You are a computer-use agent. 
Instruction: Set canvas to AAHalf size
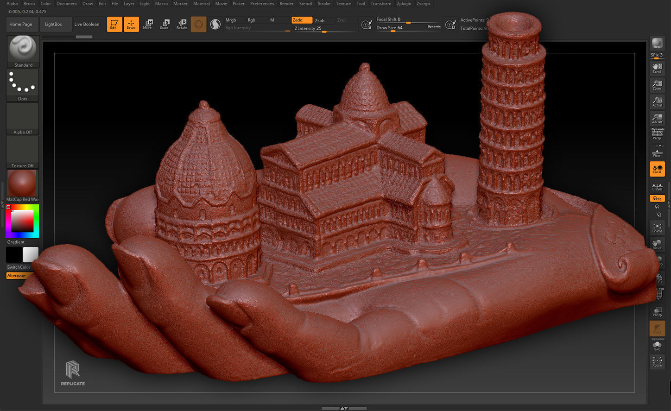point(657,118)
